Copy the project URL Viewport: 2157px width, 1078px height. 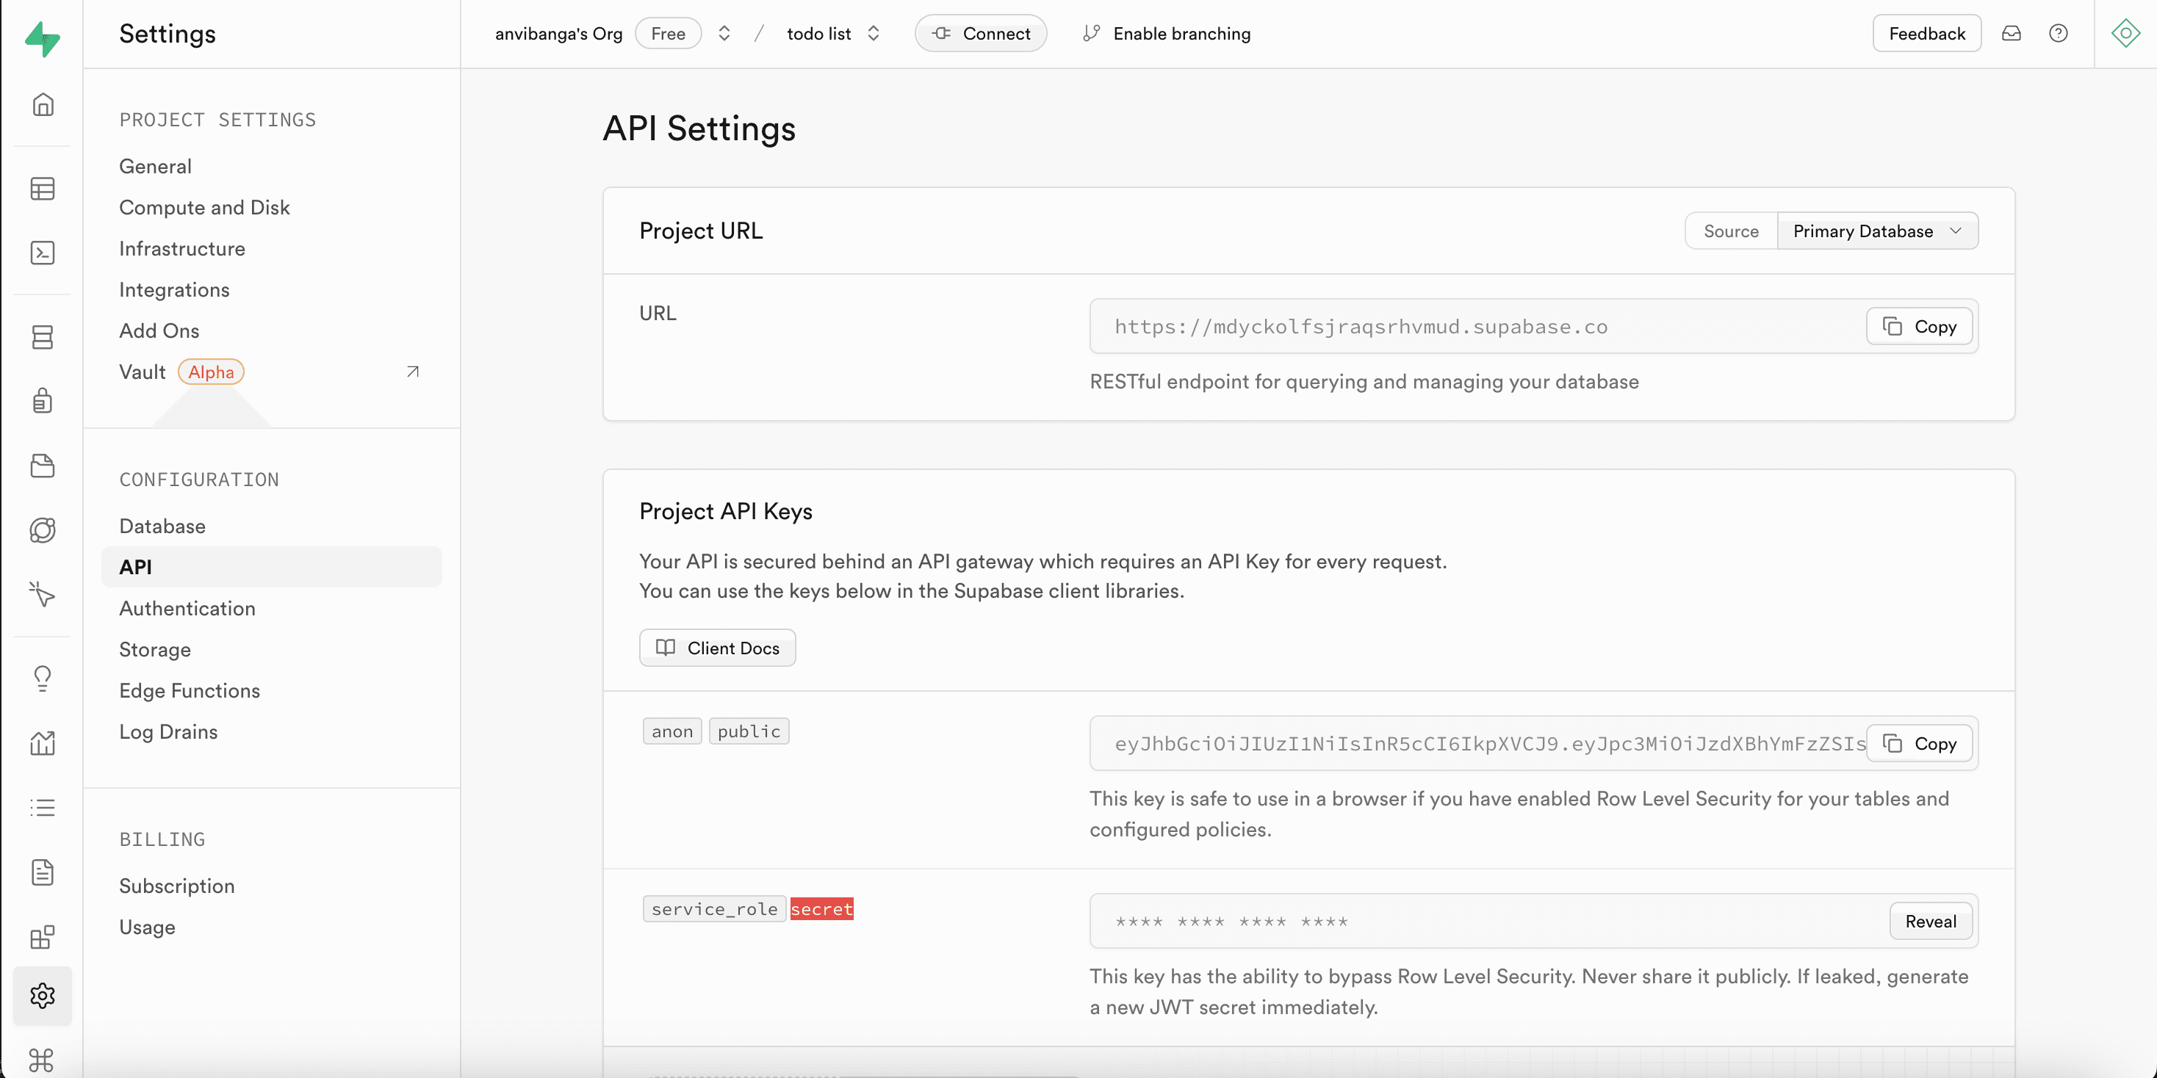pos(1918,325)
